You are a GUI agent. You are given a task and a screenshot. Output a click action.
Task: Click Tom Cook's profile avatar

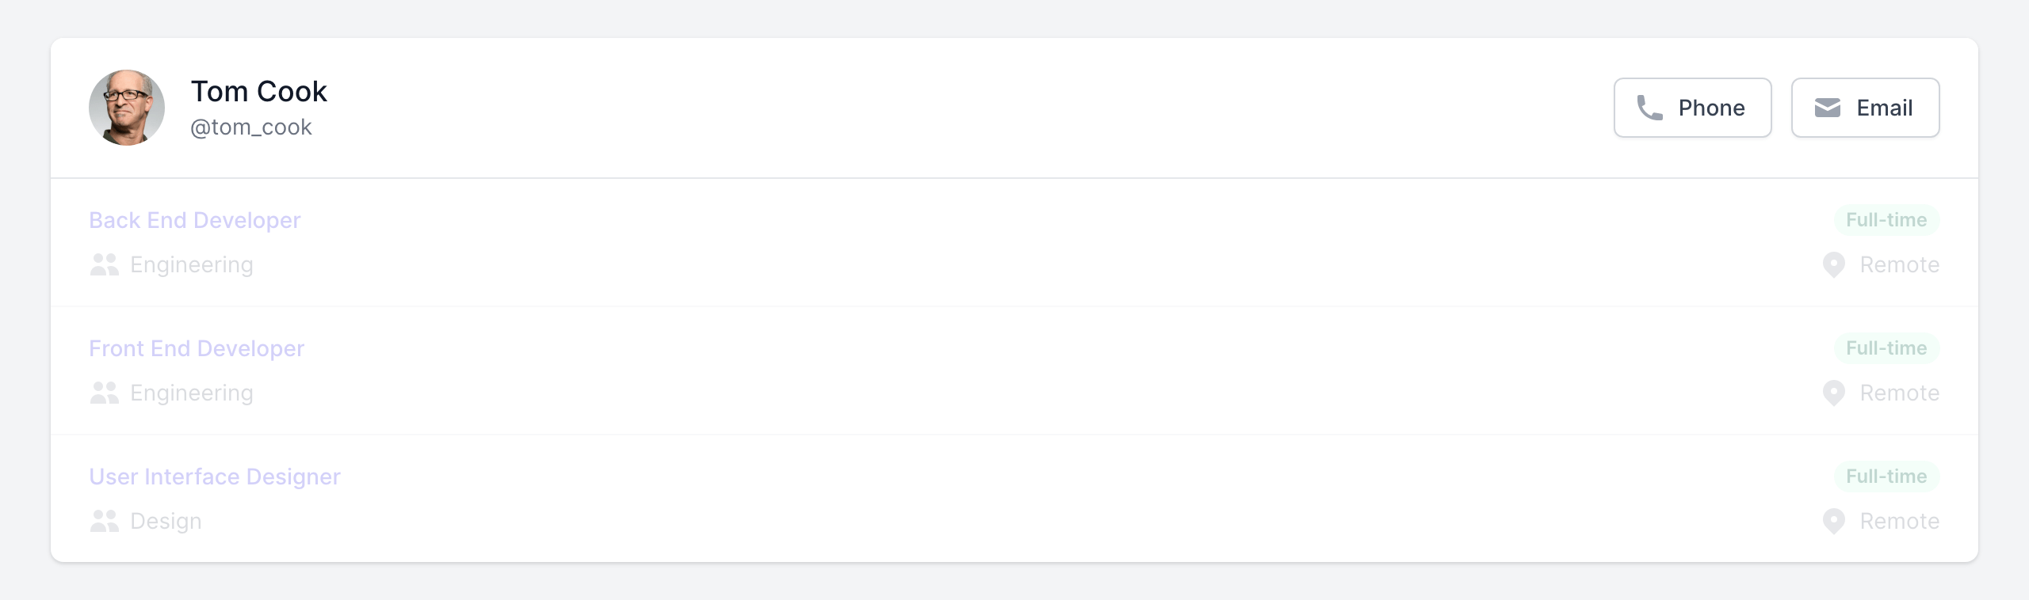pos(127,108)
